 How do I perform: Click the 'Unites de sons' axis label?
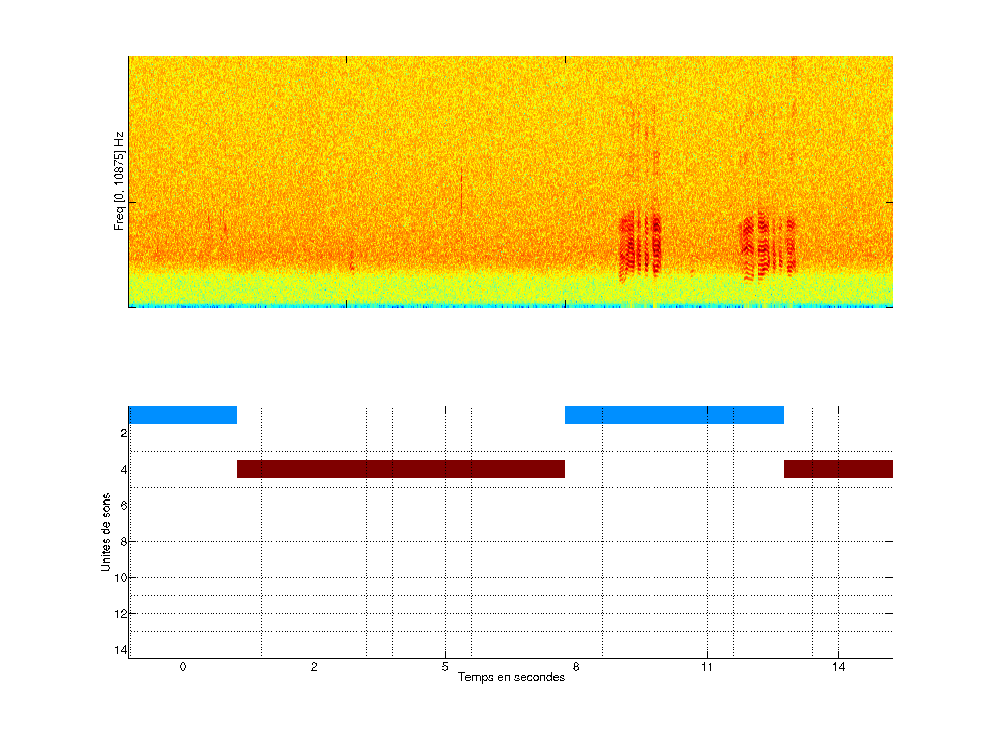105,532
